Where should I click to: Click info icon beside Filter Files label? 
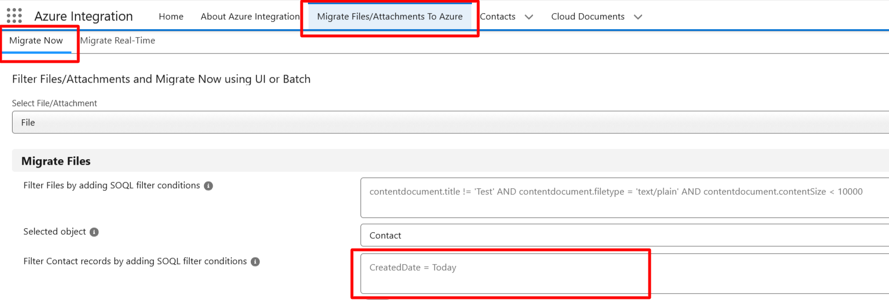tap(209, 186)
